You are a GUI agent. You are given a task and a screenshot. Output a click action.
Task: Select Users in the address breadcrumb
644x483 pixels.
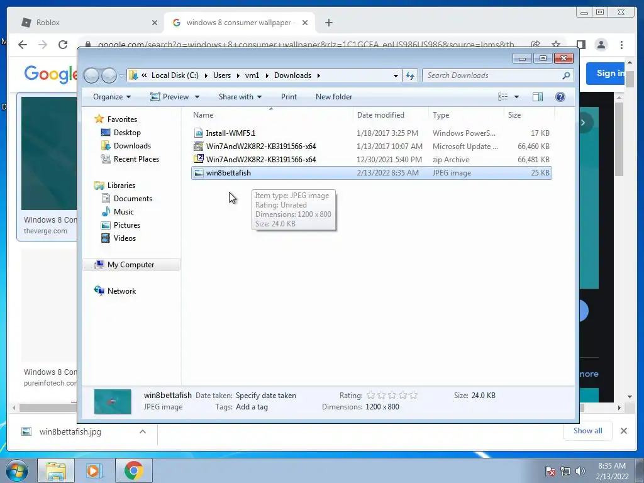pyautogui.click(x=222, y=75)
